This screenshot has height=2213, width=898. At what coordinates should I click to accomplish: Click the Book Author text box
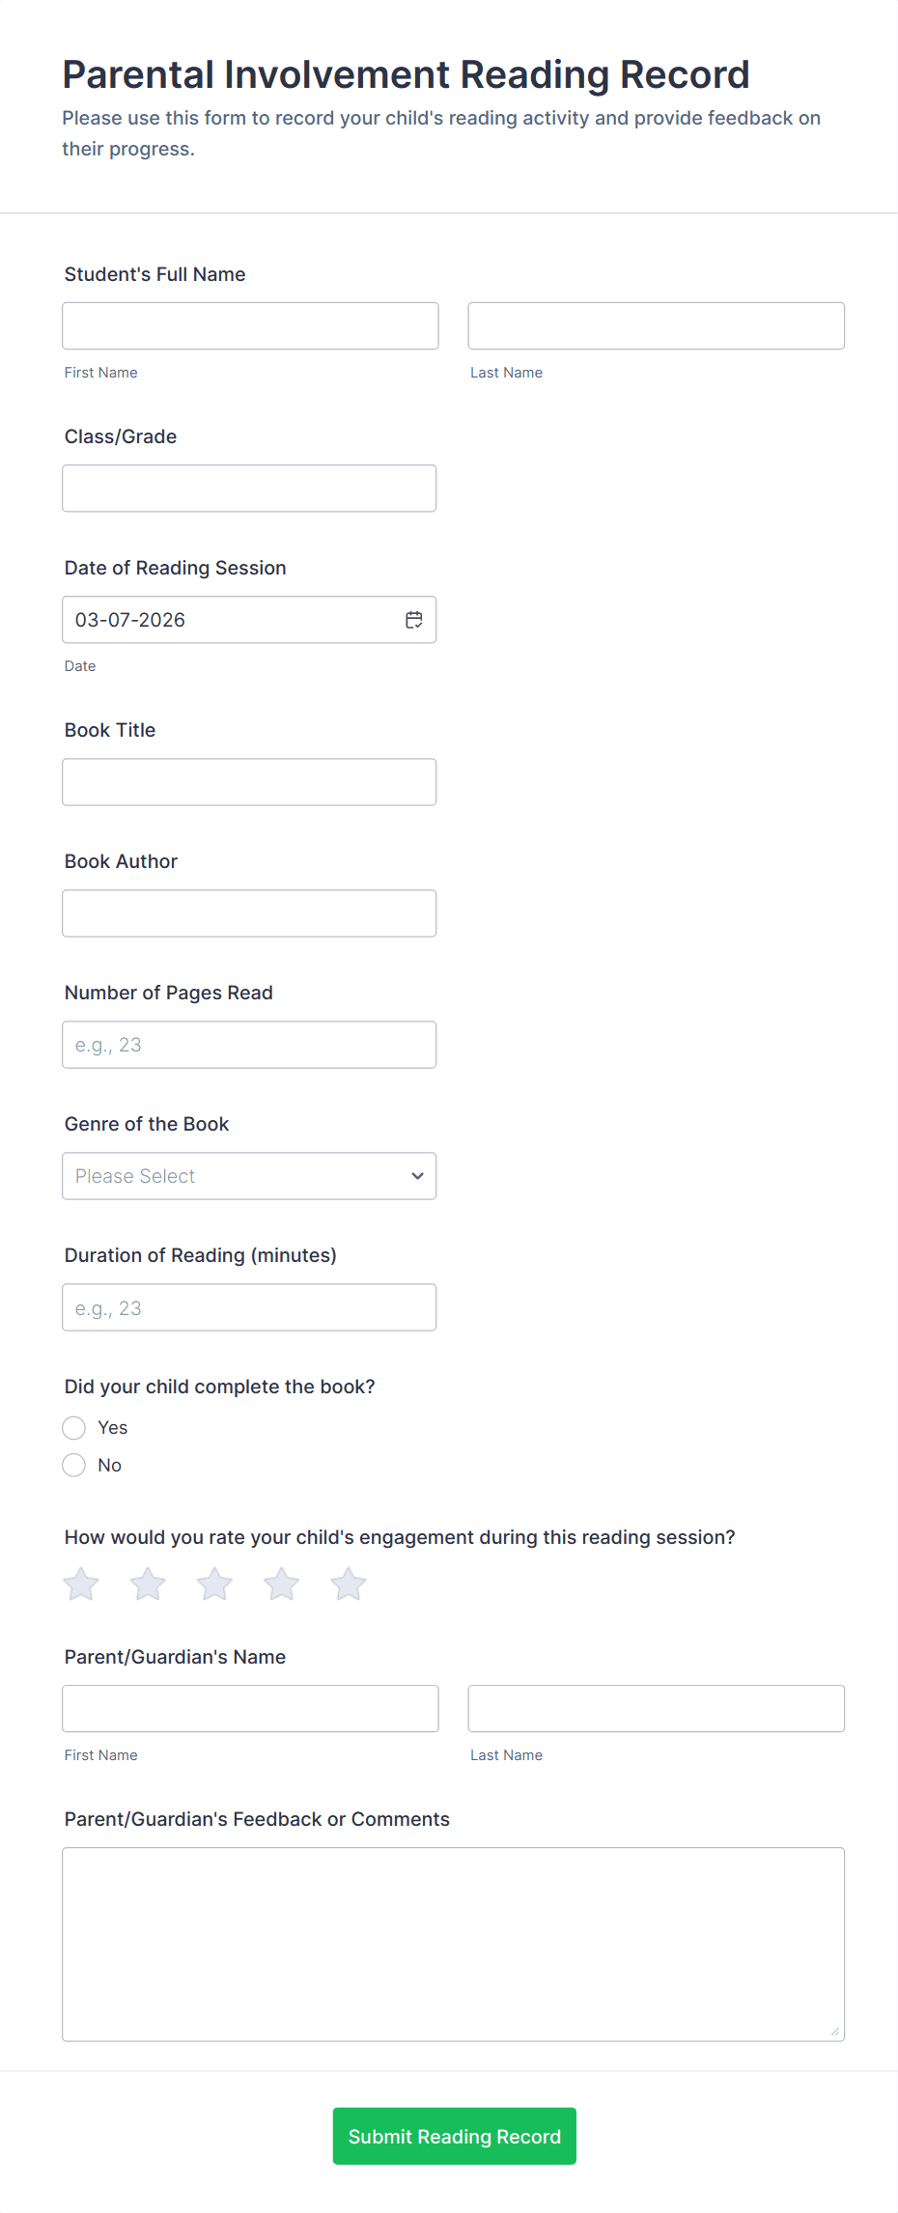pos(249,913)
